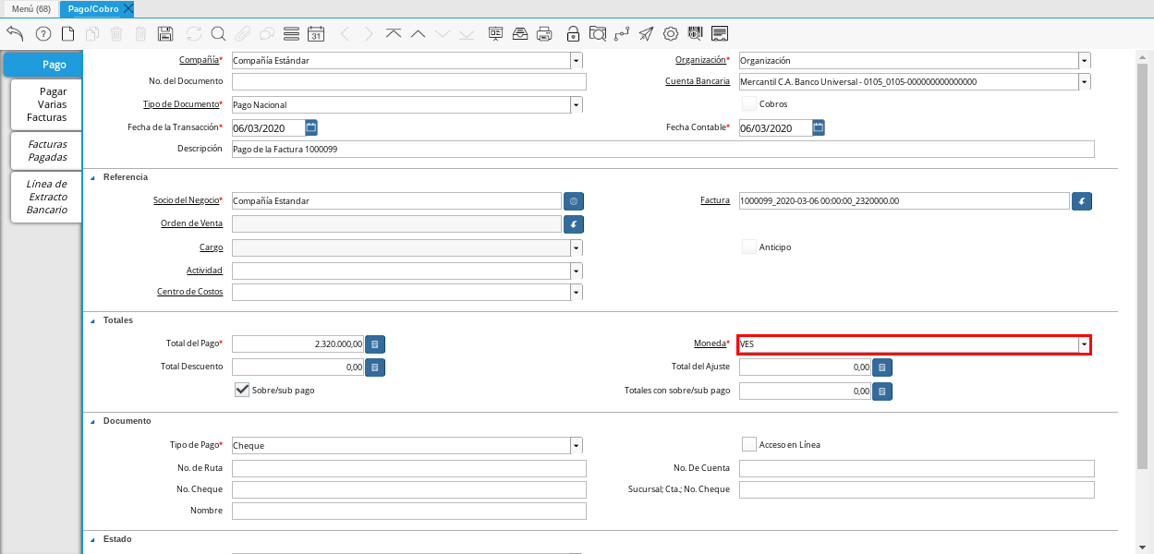Expand the Moneda dropdown
This screenshot has width=1154, height=554.
(1084, 344)
